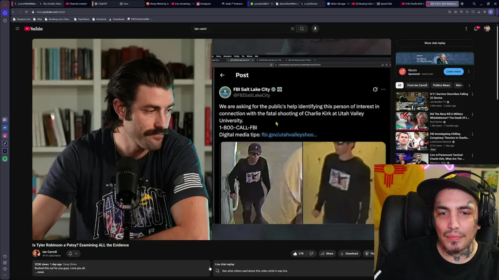The image size is (499, 280).
Task: Open Opera search tabs magnifier
Action: [474, 4]
